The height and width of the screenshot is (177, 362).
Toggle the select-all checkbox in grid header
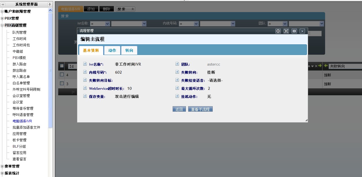point(62,66)
